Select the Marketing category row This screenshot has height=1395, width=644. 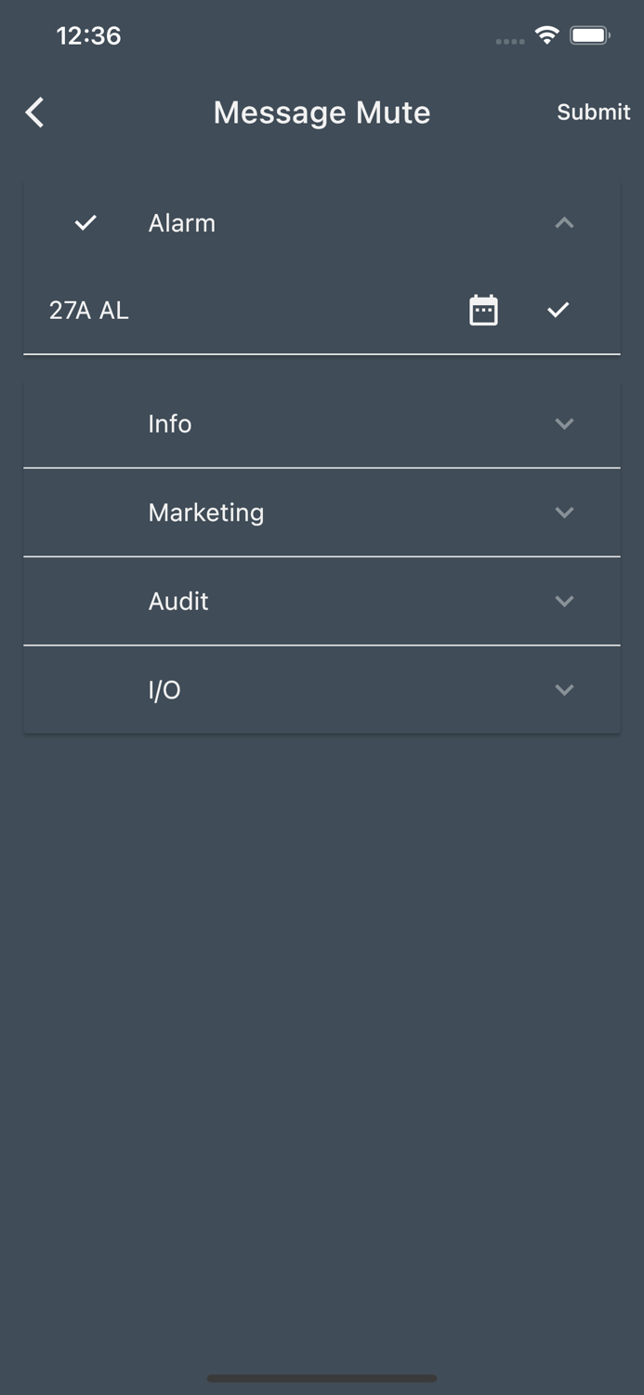(x=322, y=512)
